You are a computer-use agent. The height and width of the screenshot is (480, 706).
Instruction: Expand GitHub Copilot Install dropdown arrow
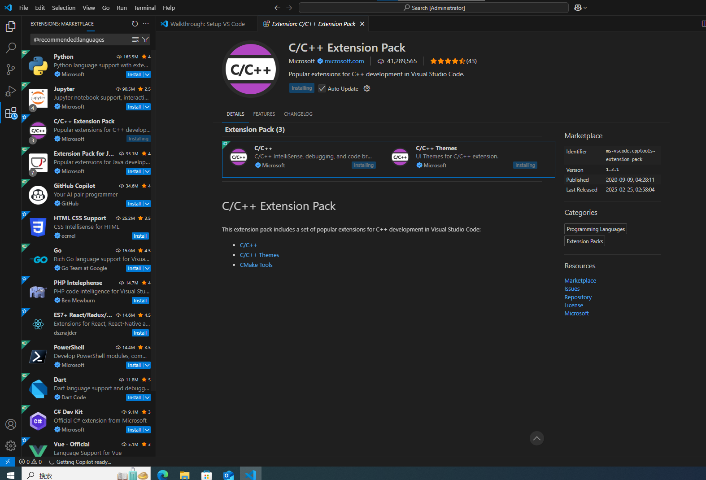pyautogui.click(x=147, y=204)
